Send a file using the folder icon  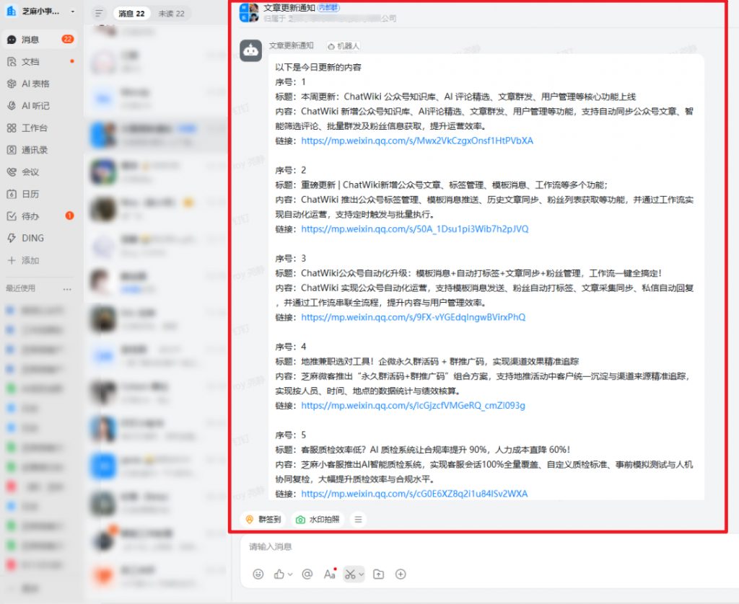(x=378, y=574)
